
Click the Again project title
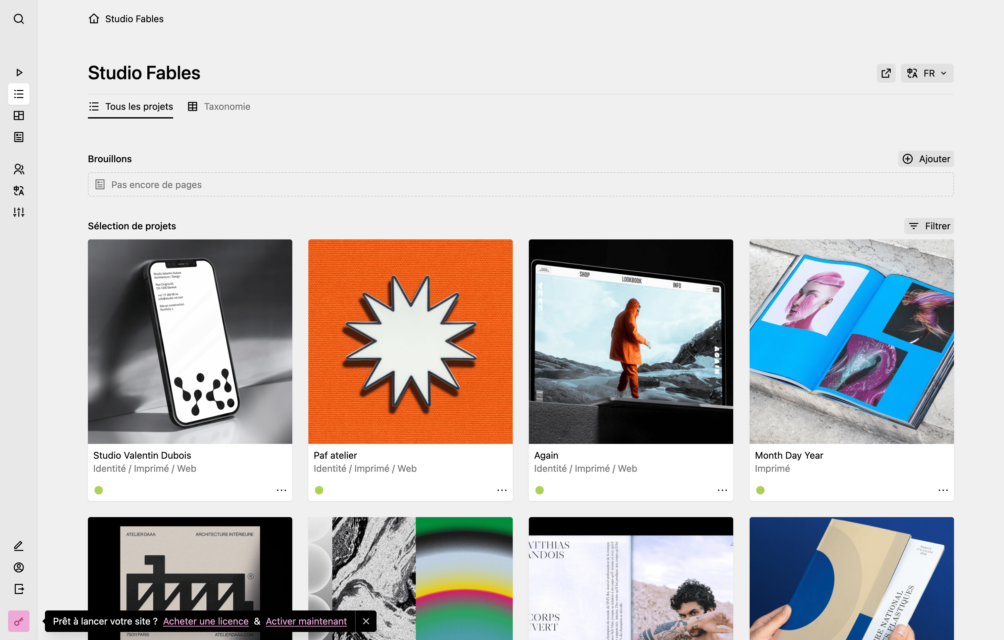point(546,455)
